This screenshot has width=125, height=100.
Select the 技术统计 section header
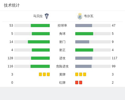(12, 5)
